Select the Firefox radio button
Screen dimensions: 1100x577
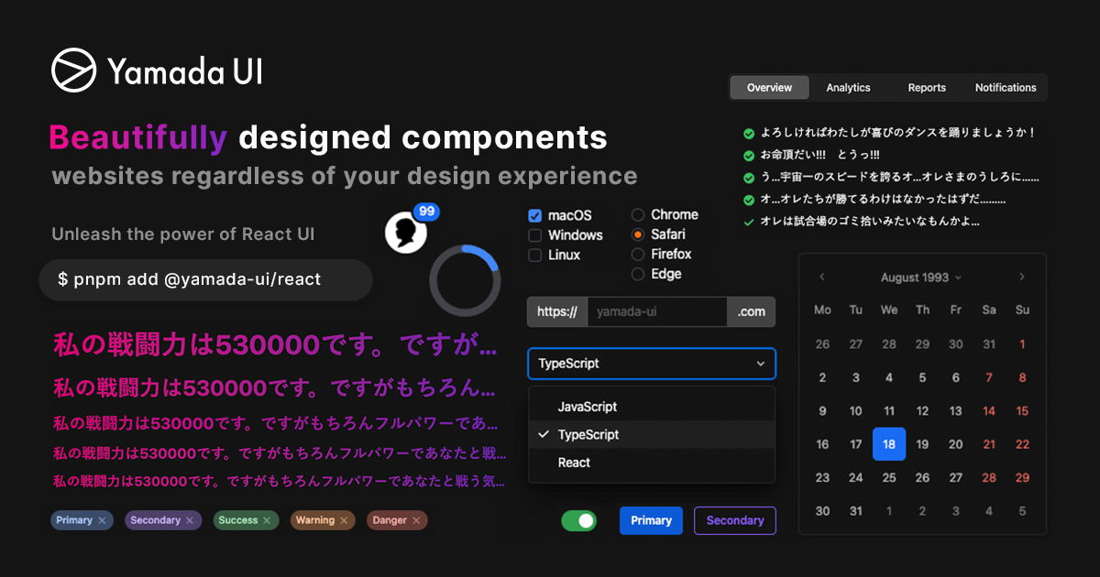click(x=638, y=255)
